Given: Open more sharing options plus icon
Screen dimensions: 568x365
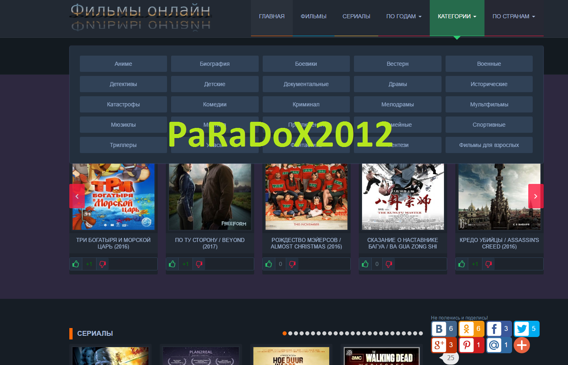Looking at the screenshot, I should coord(522,345).
